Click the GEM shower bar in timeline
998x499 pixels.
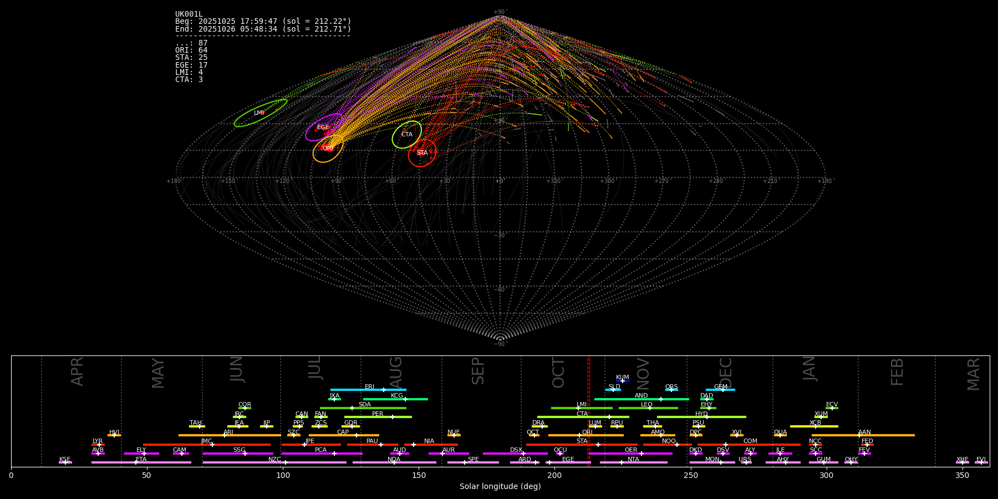tap(720, 390)
